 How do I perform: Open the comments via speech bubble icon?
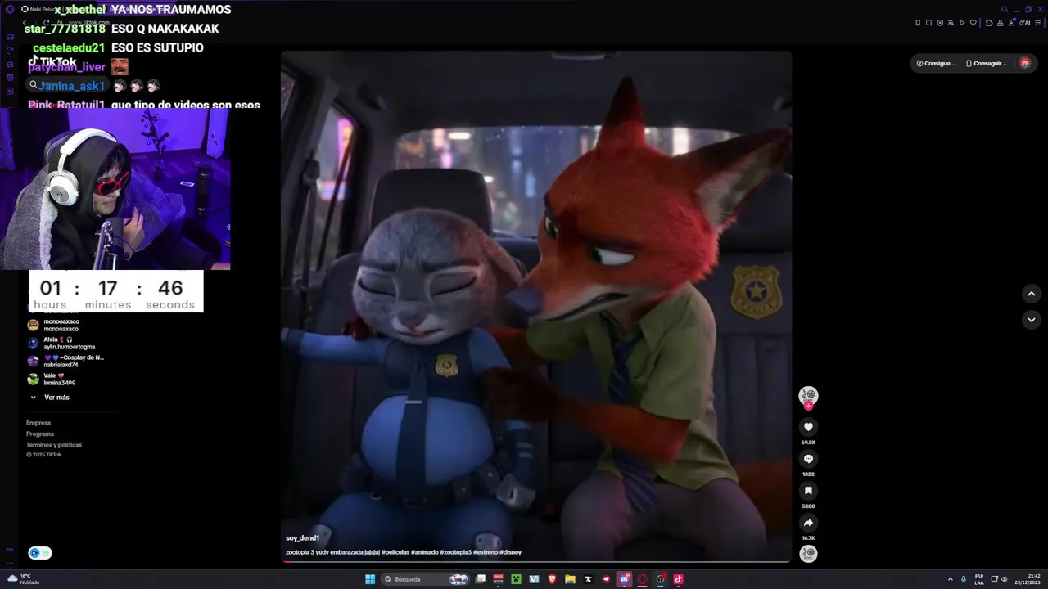[x=808, y=459]
